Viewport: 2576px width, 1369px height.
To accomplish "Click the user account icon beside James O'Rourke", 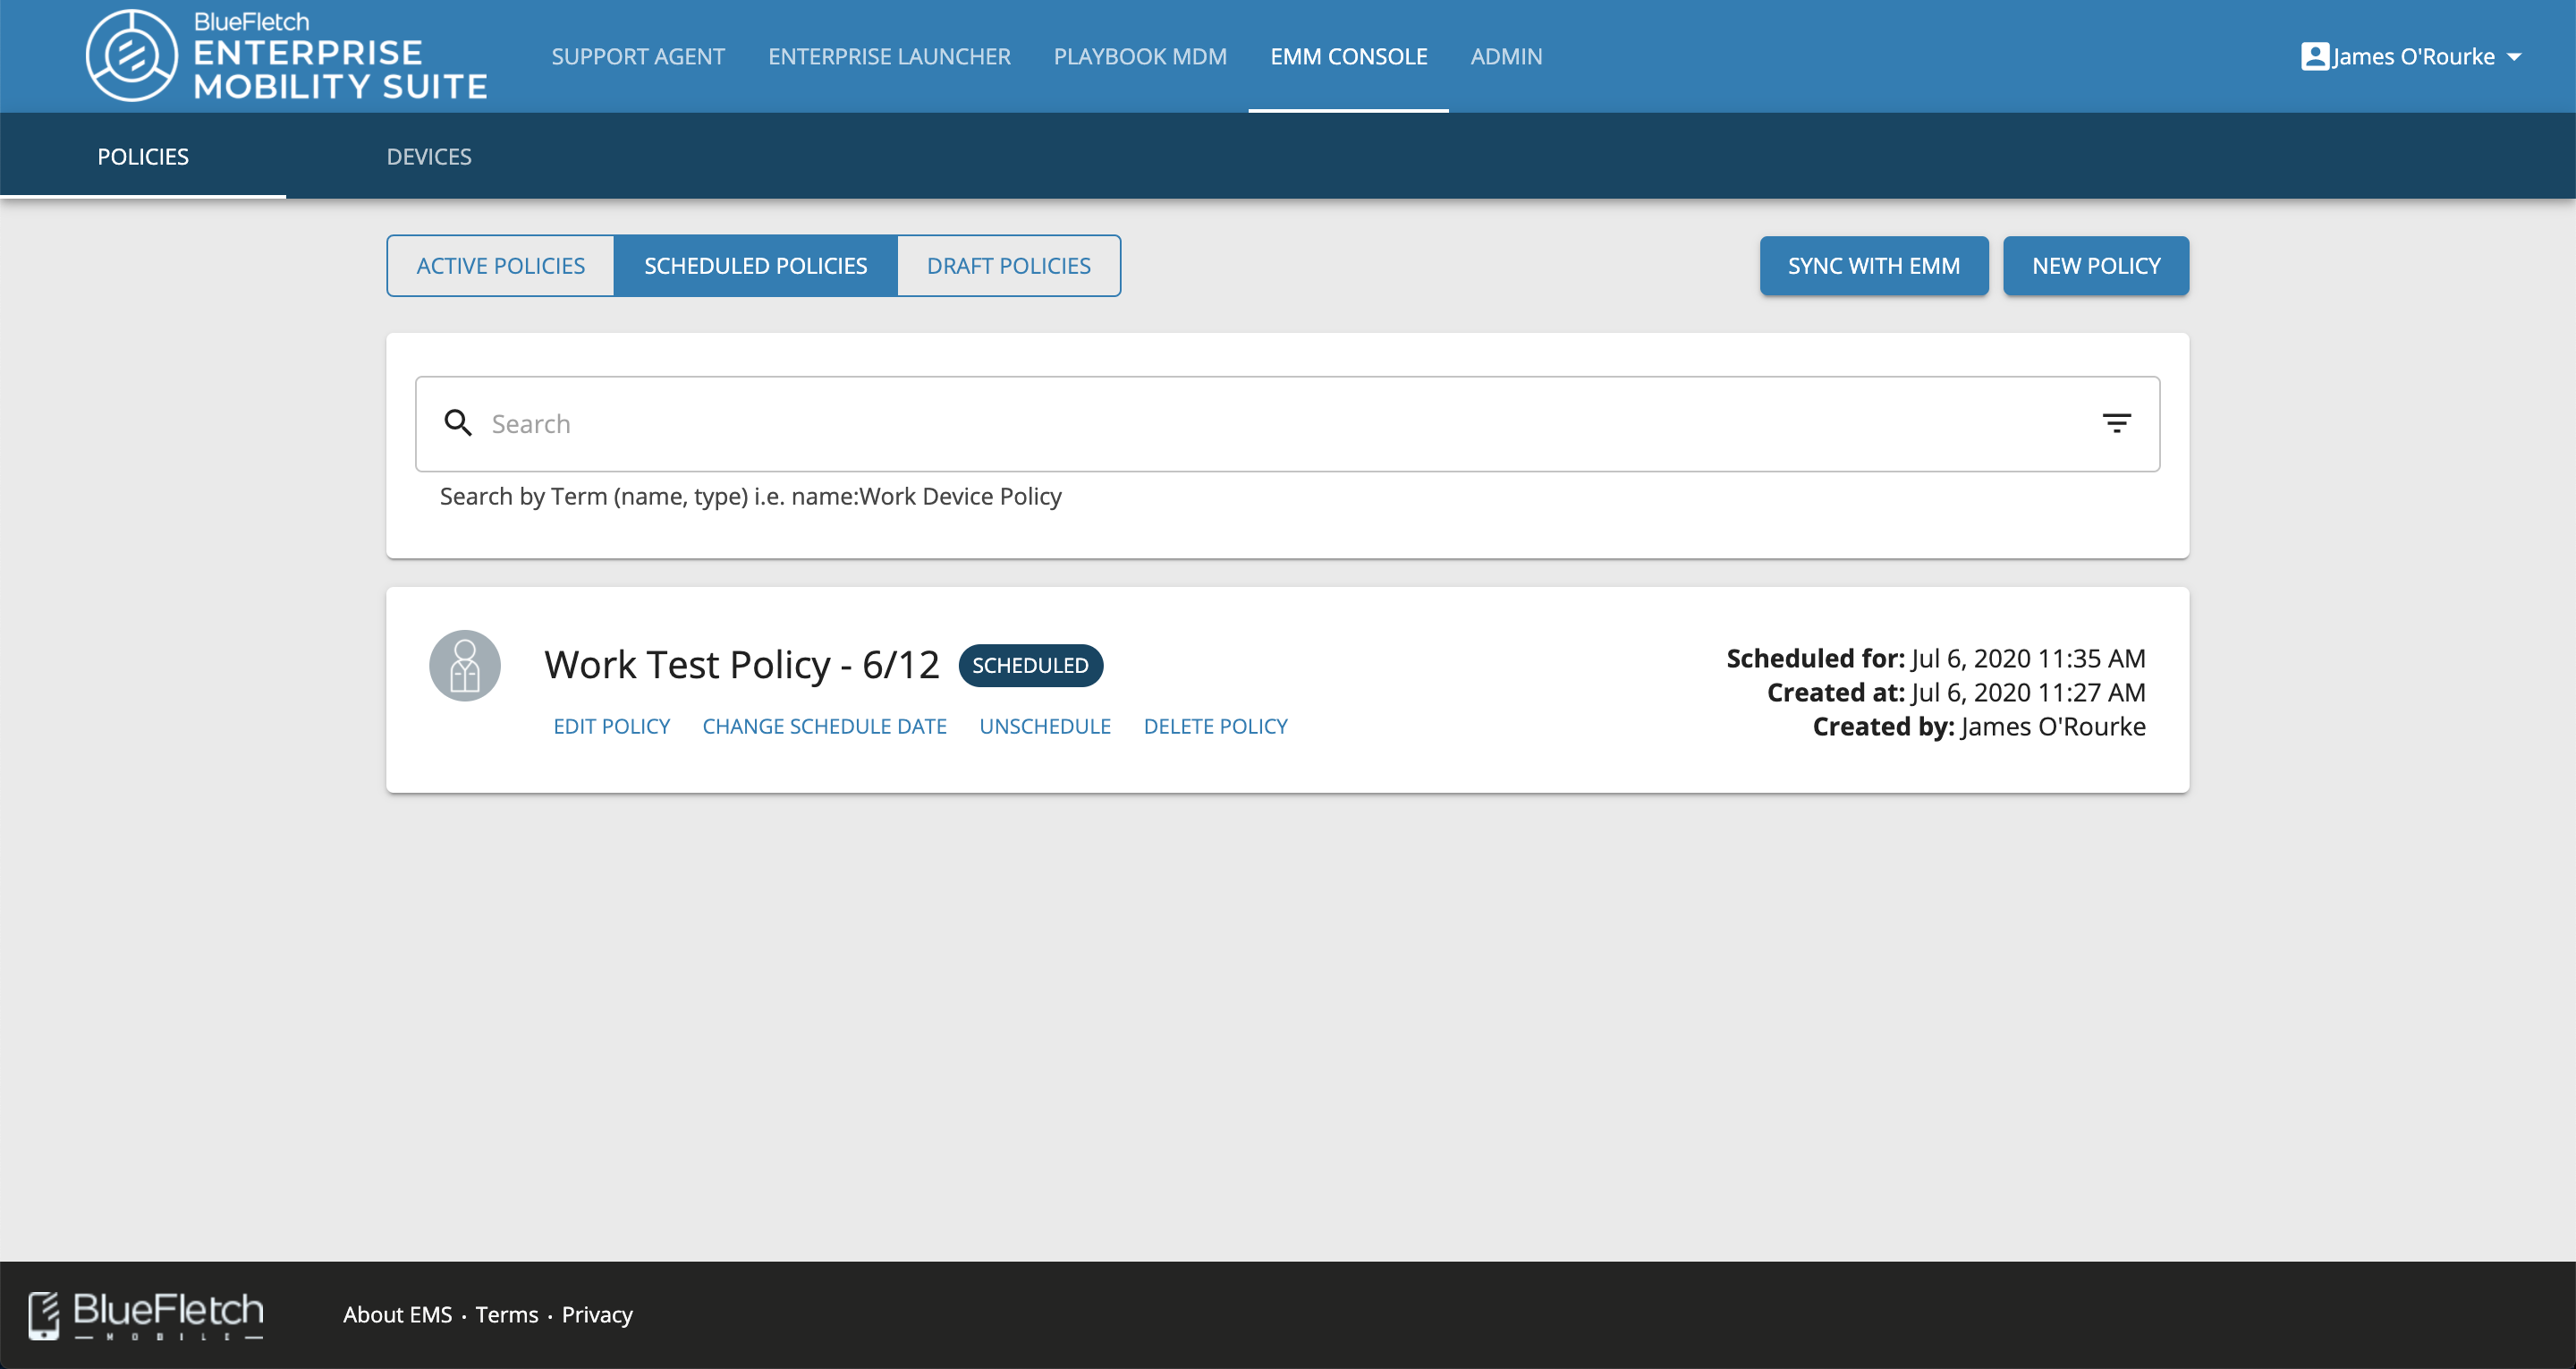I will 2314,56.
